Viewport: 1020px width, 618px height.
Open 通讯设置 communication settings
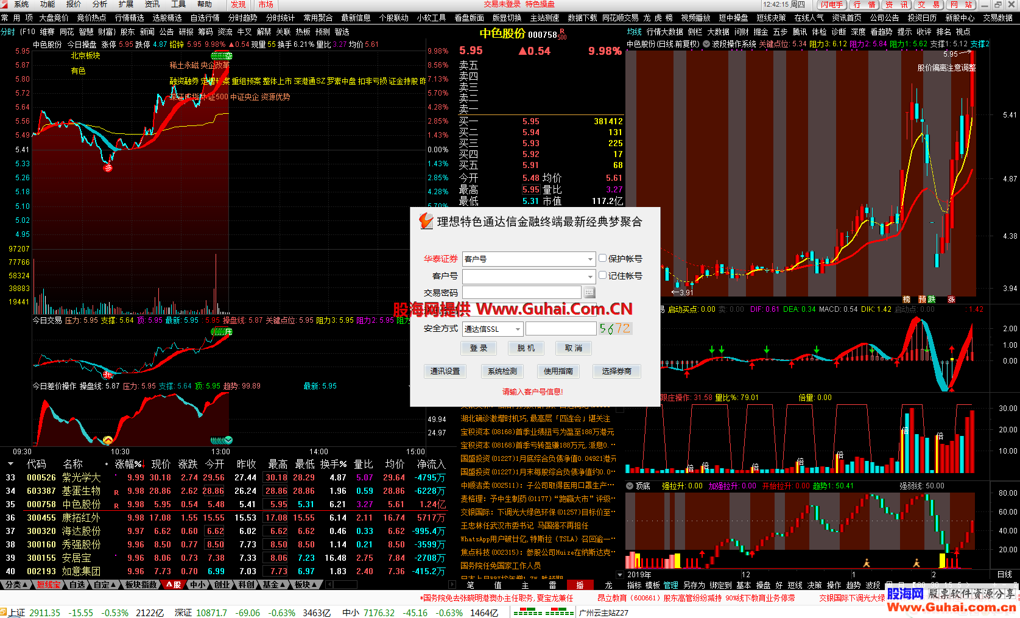(445, 371)
